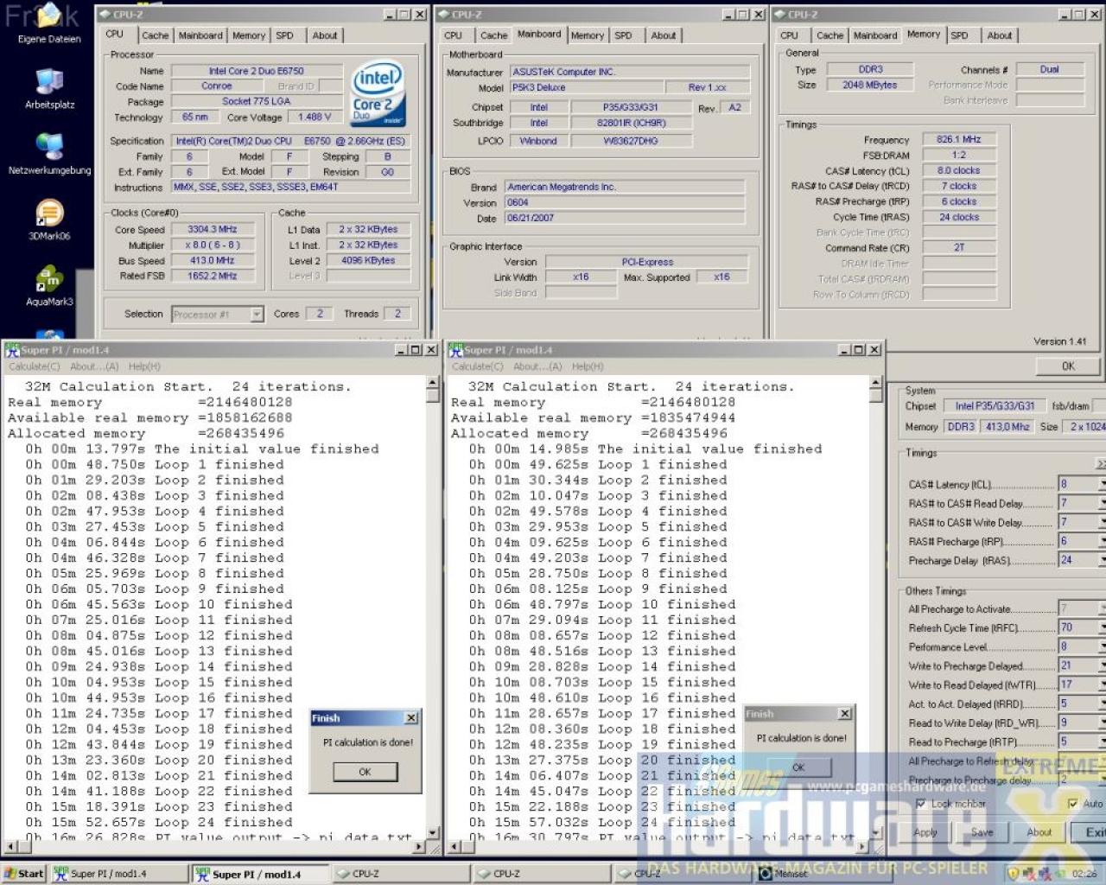
Task: Open the Performance Level dropdown
Action: click(1103, 646)
